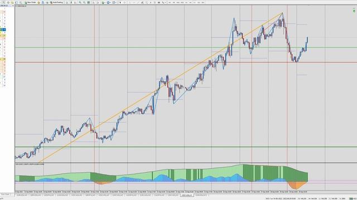Screen dimensions: 357x200
Task: Select the text drawing tool
Action: point(151,2)
